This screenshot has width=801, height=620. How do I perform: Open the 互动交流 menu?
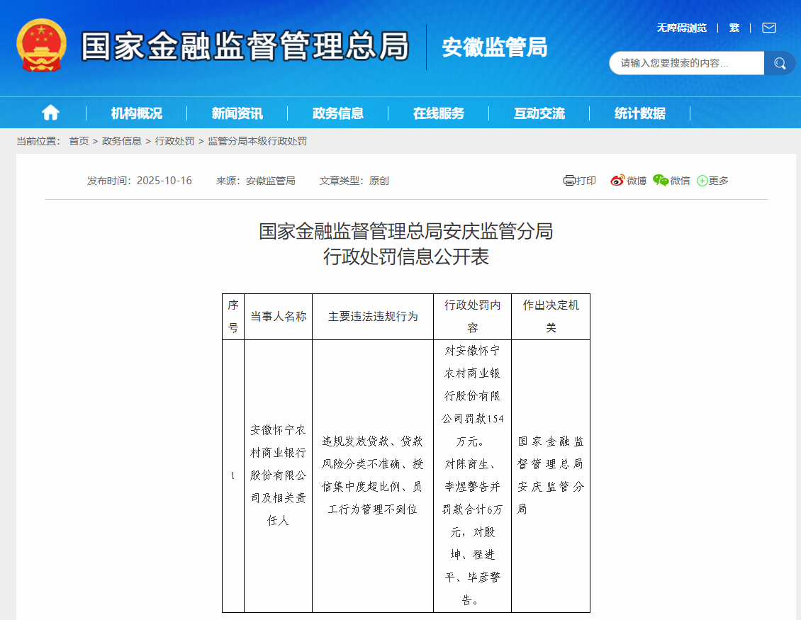(x=539, y=113)
